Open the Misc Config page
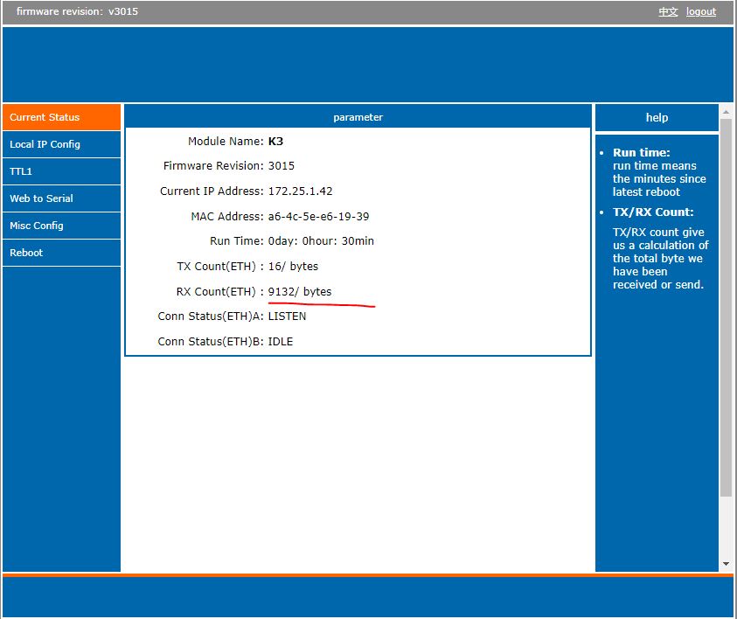The height and width of the screenshot is (619, 737). pyautogui.click(x=61, y=226)
